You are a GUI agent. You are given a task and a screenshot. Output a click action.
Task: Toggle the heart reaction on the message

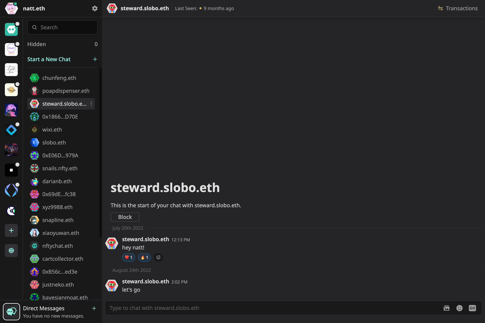tap(129, 257)
